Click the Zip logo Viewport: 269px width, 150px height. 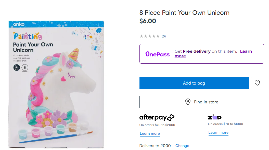point(214,117)
